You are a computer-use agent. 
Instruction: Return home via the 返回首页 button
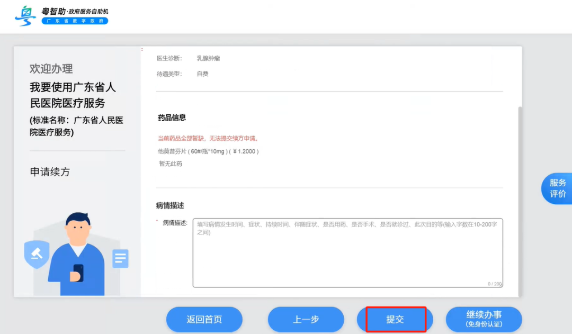pos(204,319)
